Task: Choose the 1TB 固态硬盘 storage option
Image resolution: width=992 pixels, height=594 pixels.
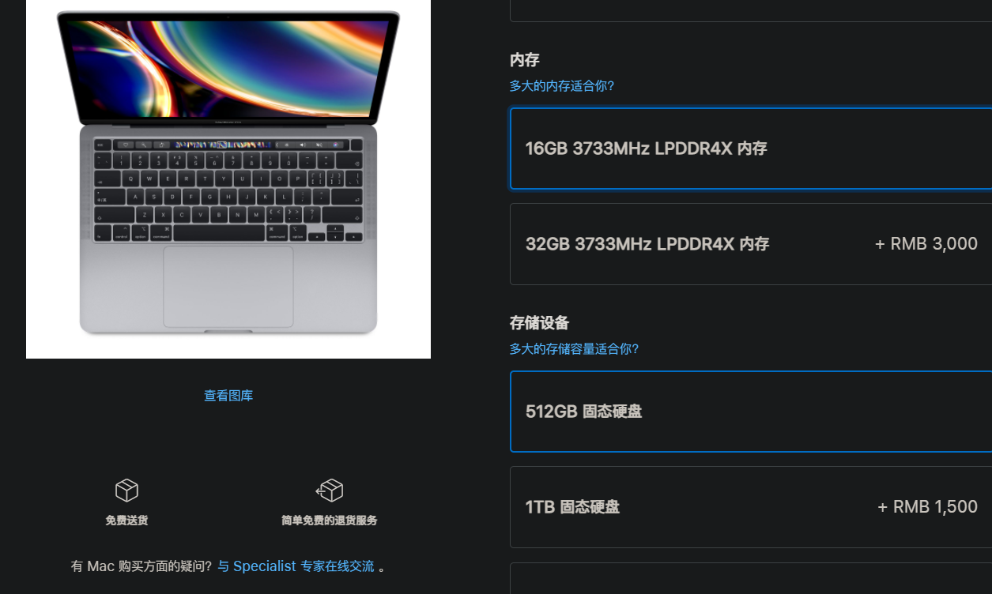Action: click(x=751, y=507)
